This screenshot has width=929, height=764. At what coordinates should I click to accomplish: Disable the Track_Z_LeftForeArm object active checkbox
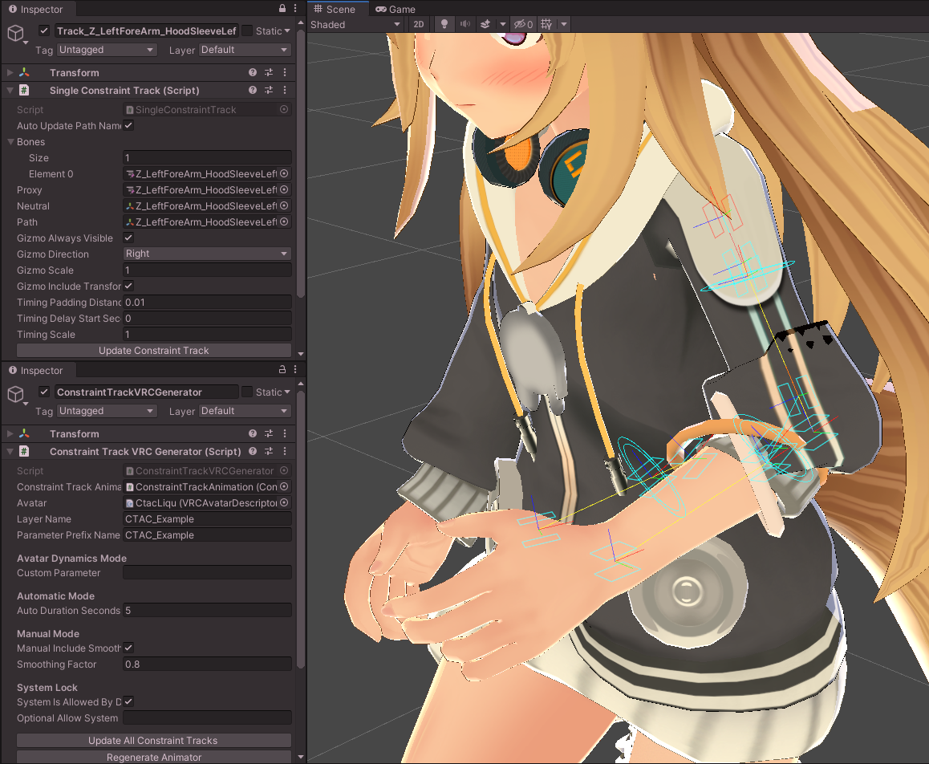tap(44, 30)
